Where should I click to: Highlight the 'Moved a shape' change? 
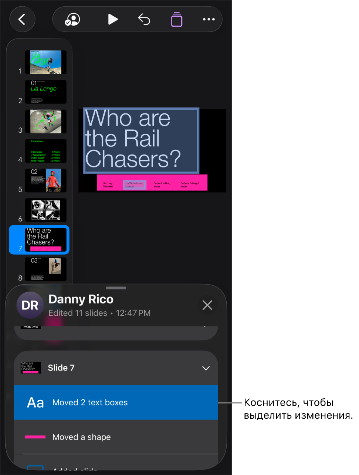(116, 437)
